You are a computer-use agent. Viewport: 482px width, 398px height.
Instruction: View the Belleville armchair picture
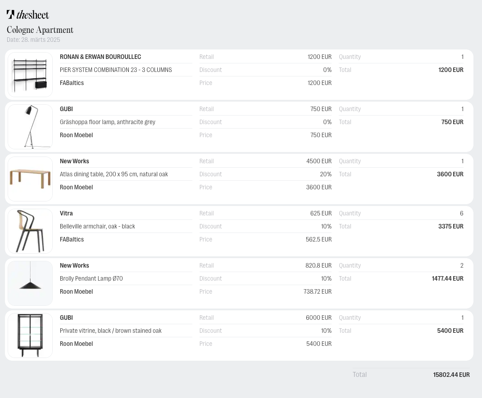30,231
